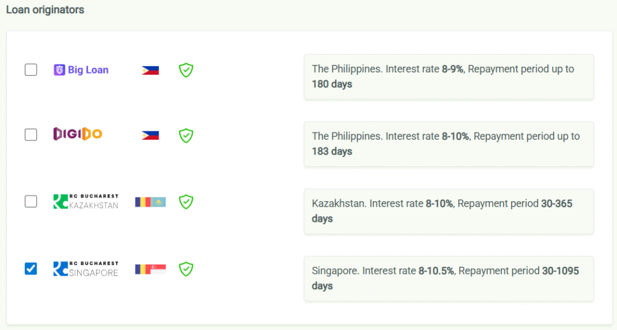The width and height of the screenshot is (617, 330).
Task: Click the Digido logo
Action: click(x=78, y=134)
